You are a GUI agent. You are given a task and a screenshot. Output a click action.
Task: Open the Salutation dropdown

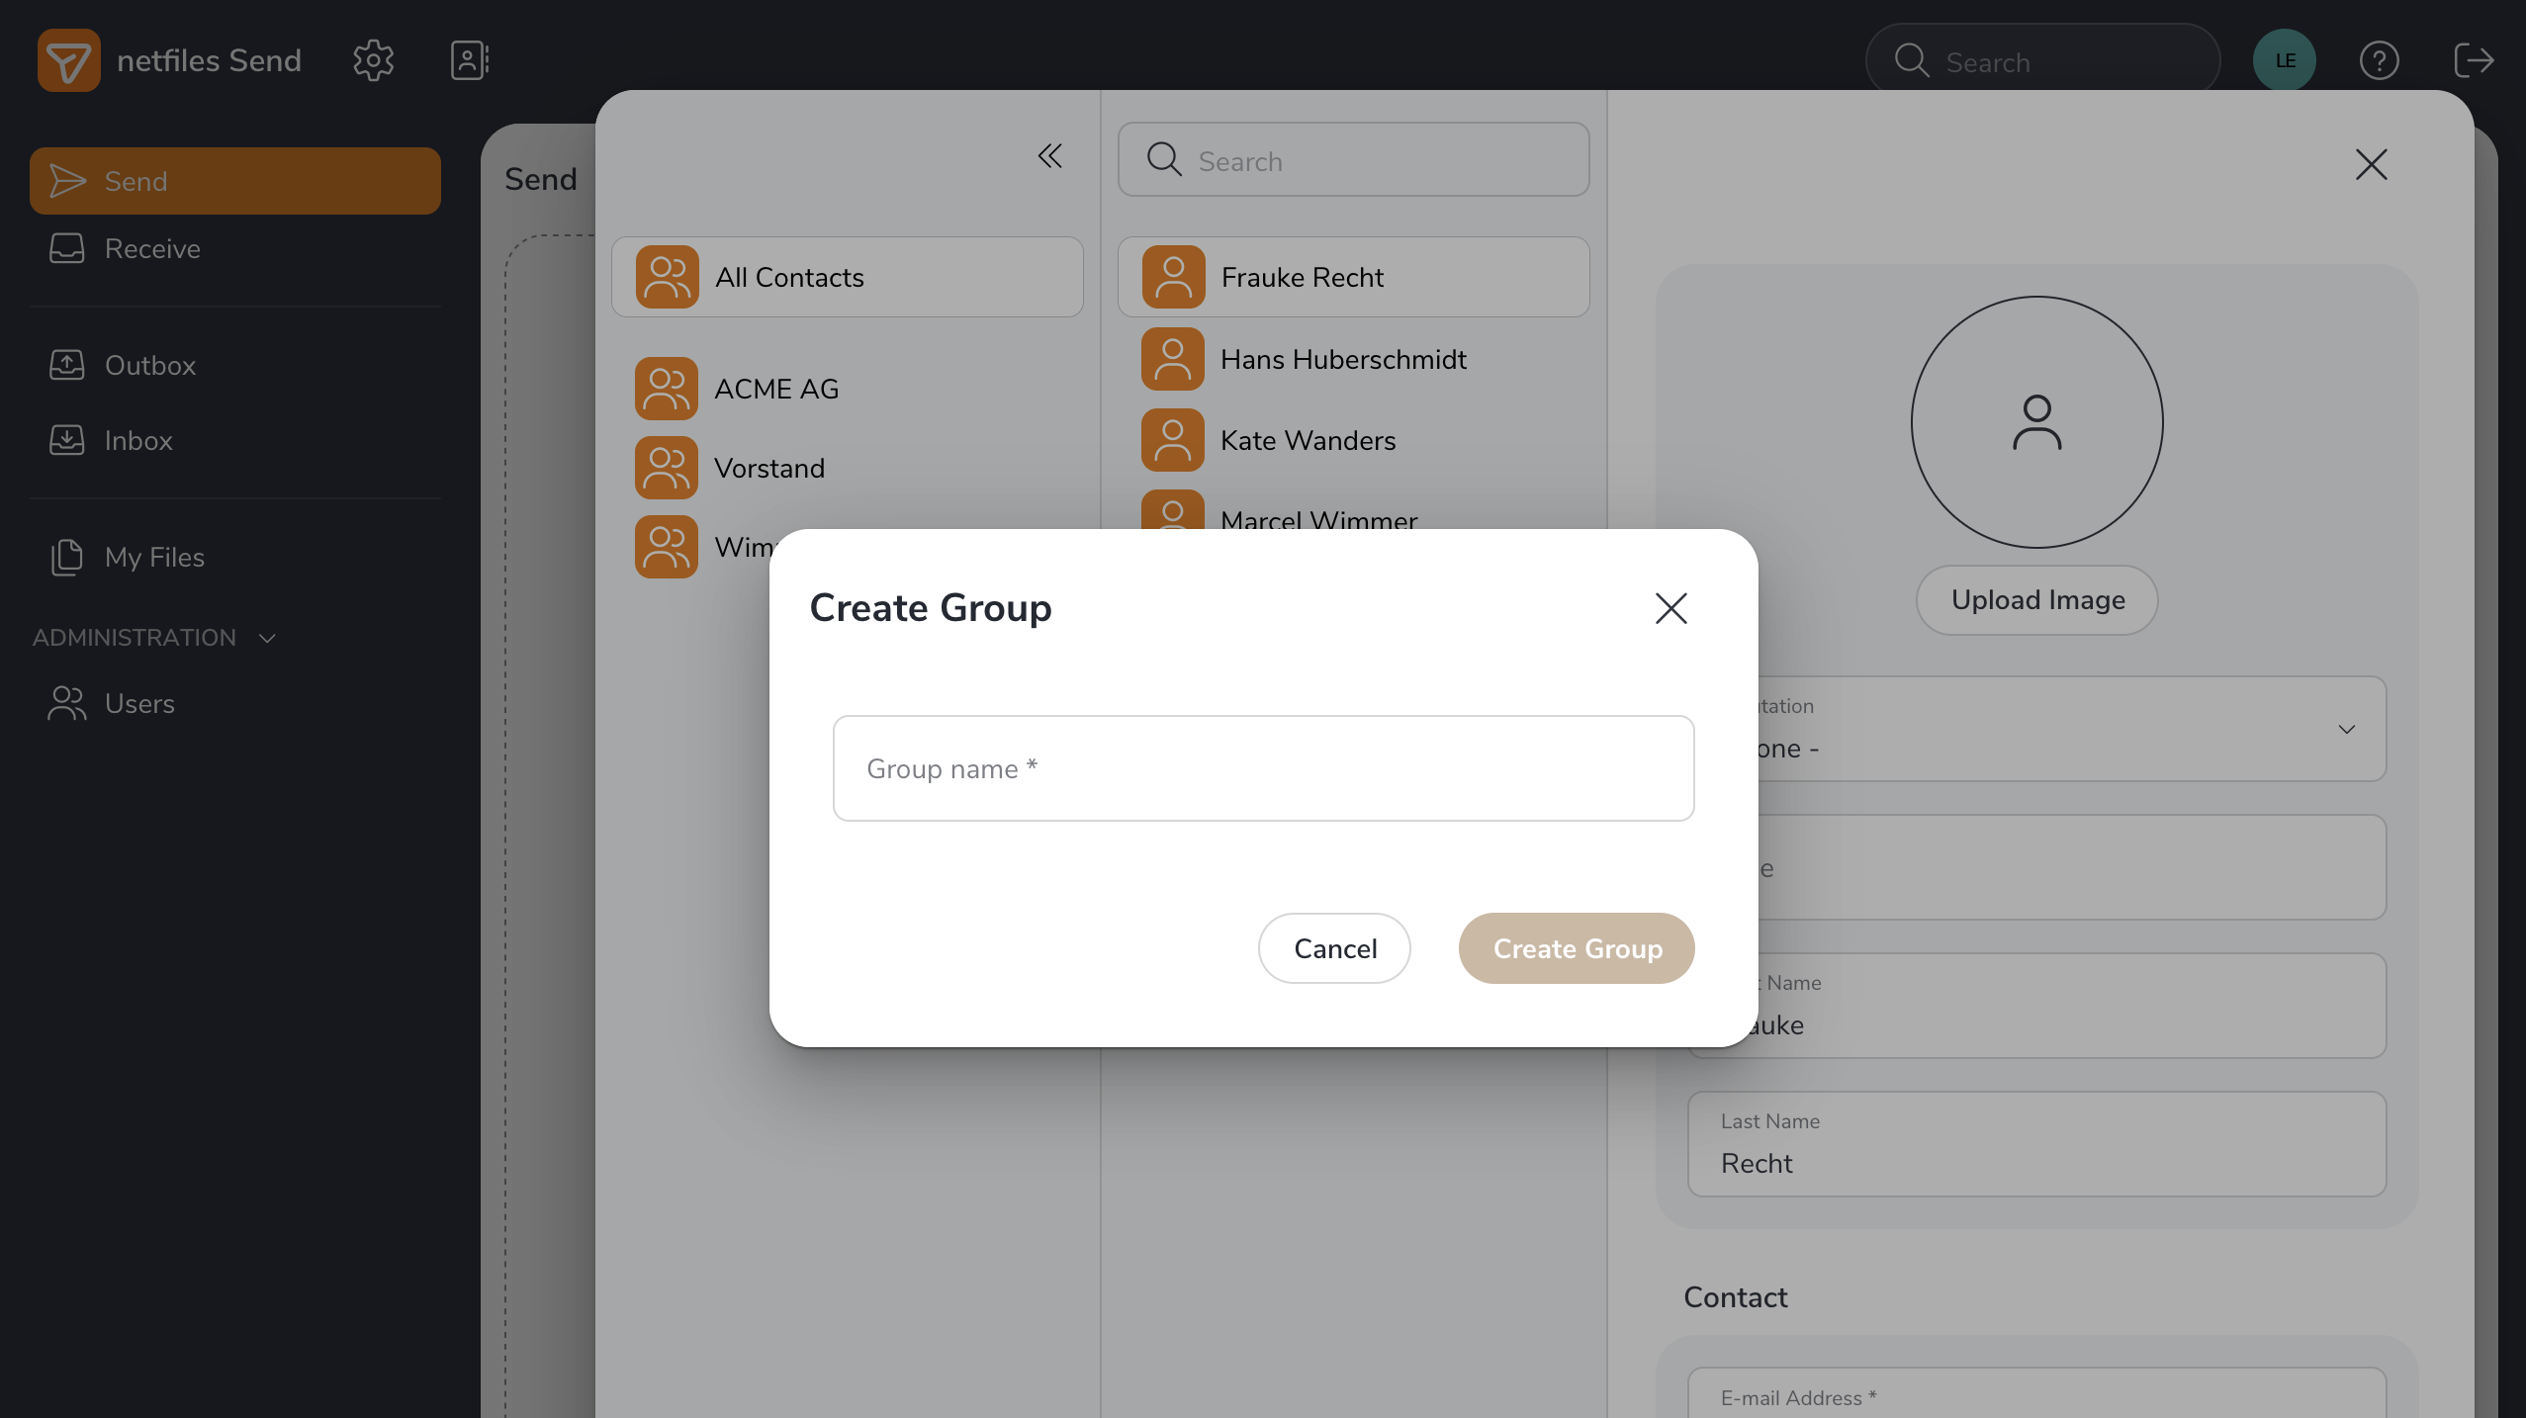tap(2346, 730)
